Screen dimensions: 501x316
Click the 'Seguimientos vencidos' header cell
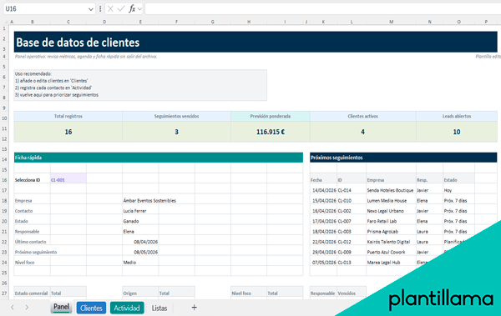176,116
